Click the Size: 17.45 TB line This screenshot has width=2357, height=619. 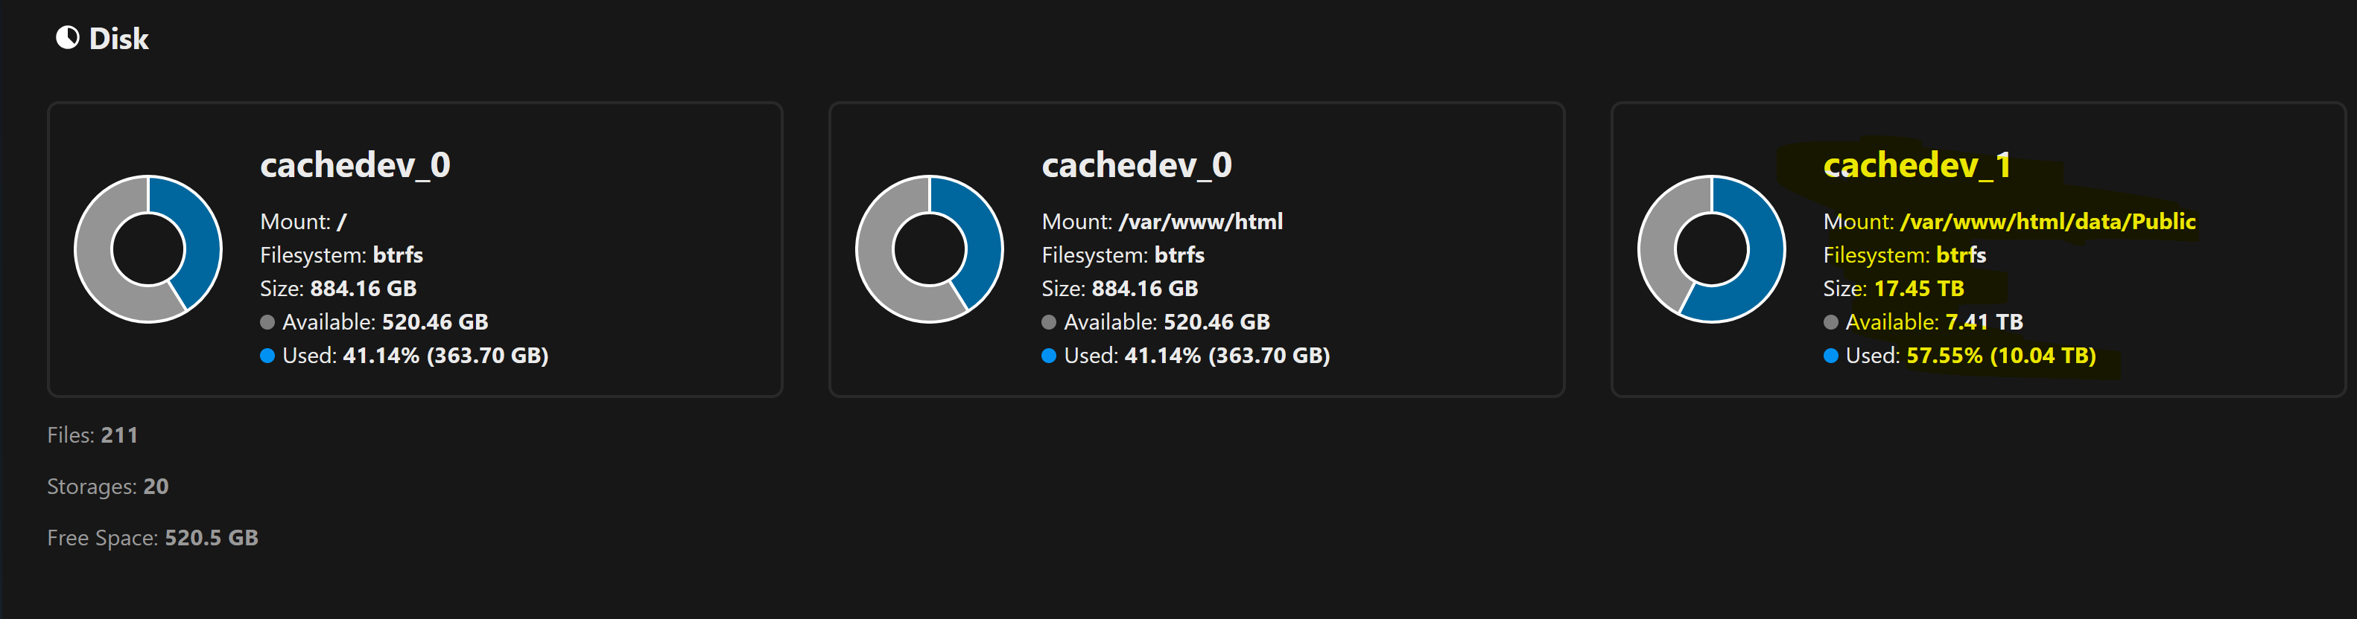pyautogui.click(x=1893, y=289)
